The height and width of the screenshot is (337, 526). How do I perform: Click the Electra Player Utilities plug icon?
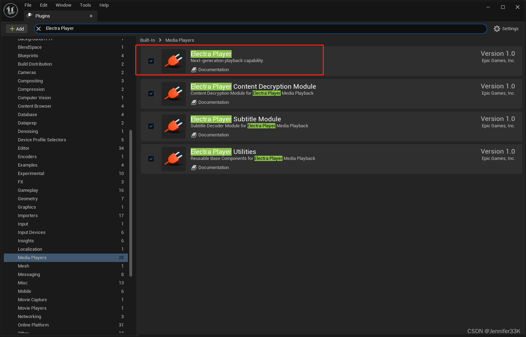pos(174,159)
